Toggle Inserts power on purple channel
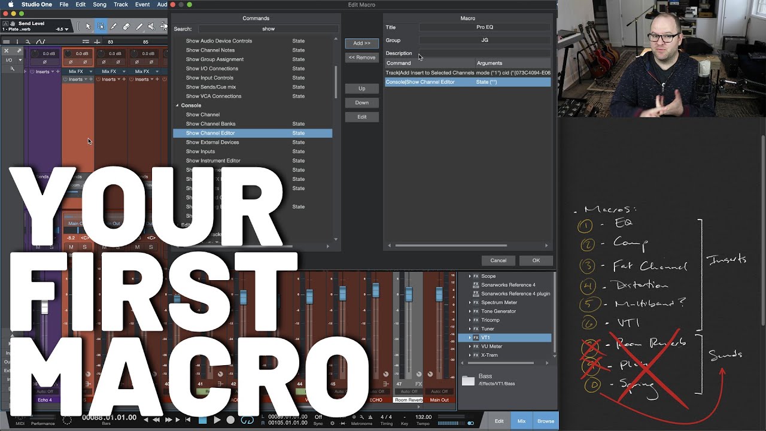The height and width of the screenshot is (431, 766). [32, 72]
